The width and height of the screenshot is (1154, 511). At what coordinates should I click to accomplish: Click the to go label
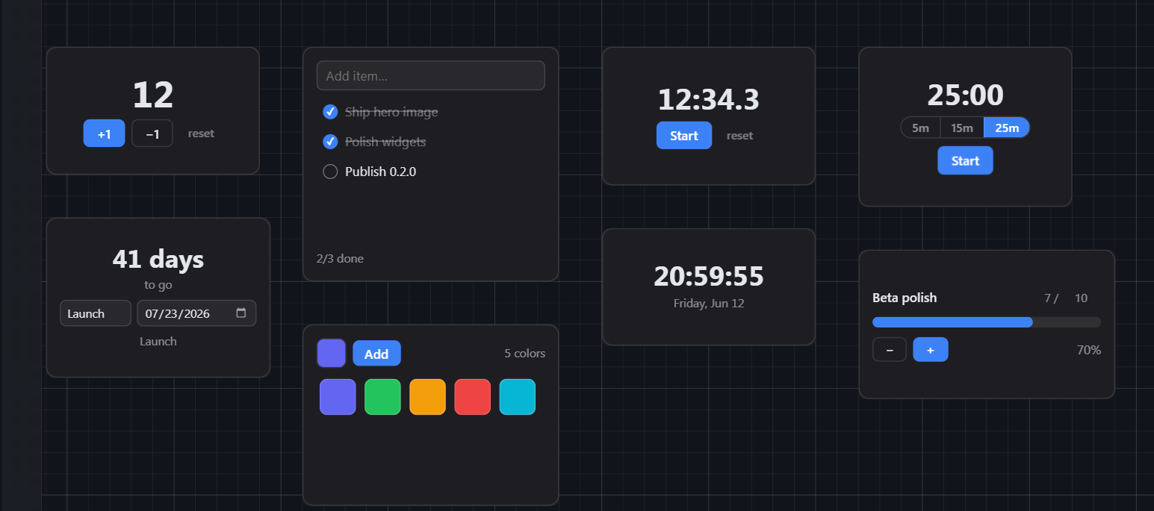158,285
